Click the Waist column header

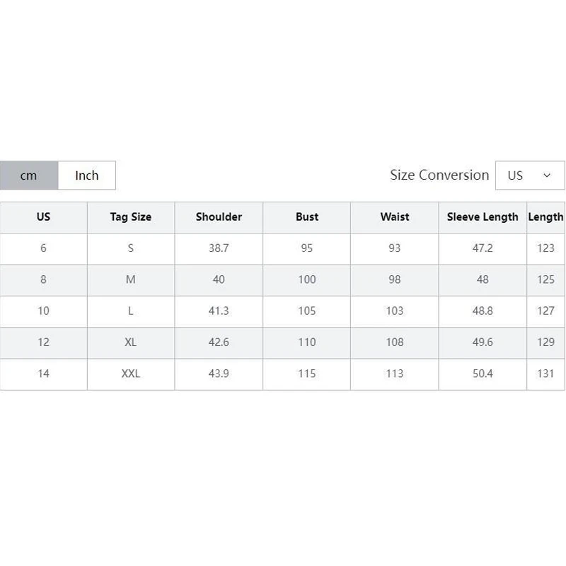[x=395, y=217]
